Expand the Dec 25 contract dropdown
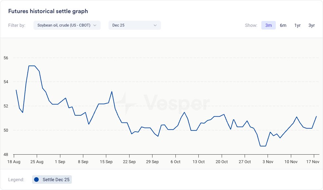 click(134, 25)
